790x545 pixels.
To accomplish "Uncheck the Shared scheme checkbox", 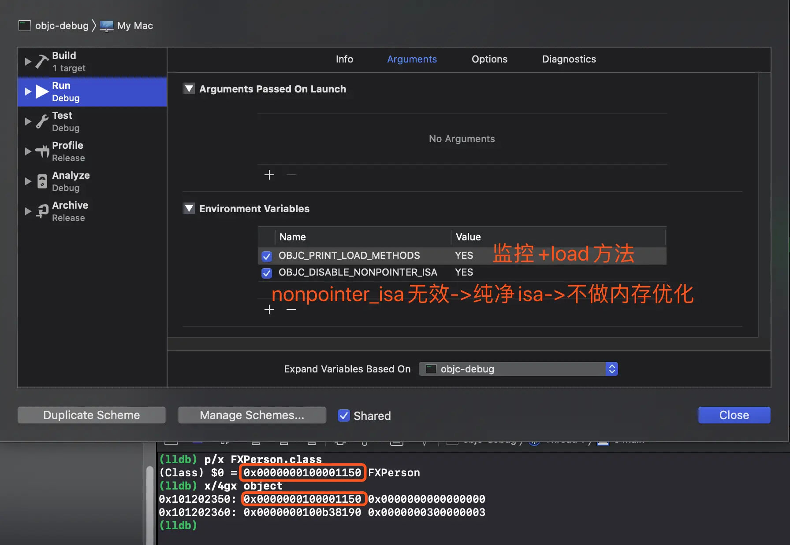I will click(344, 416).
